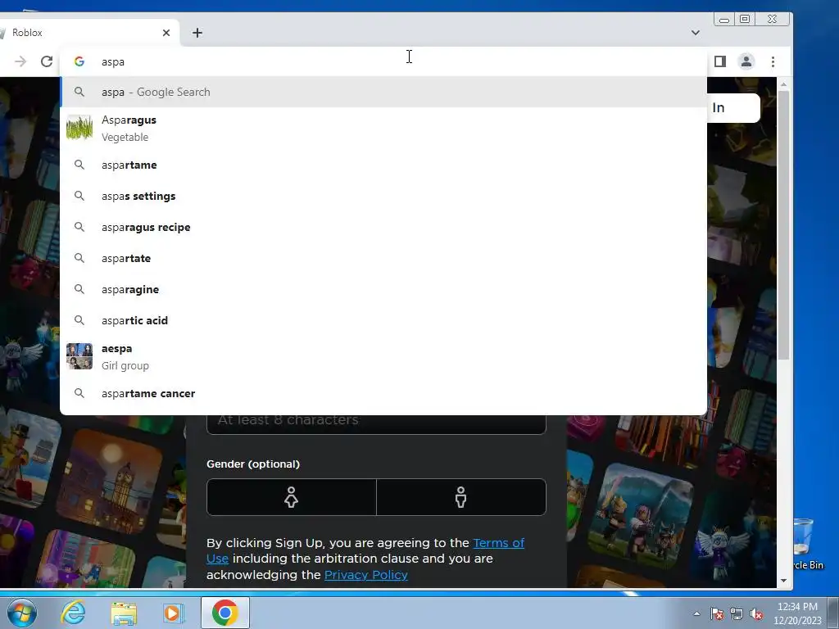Click search icon beside 'aspartame cancer'

[x=79, y=393]
